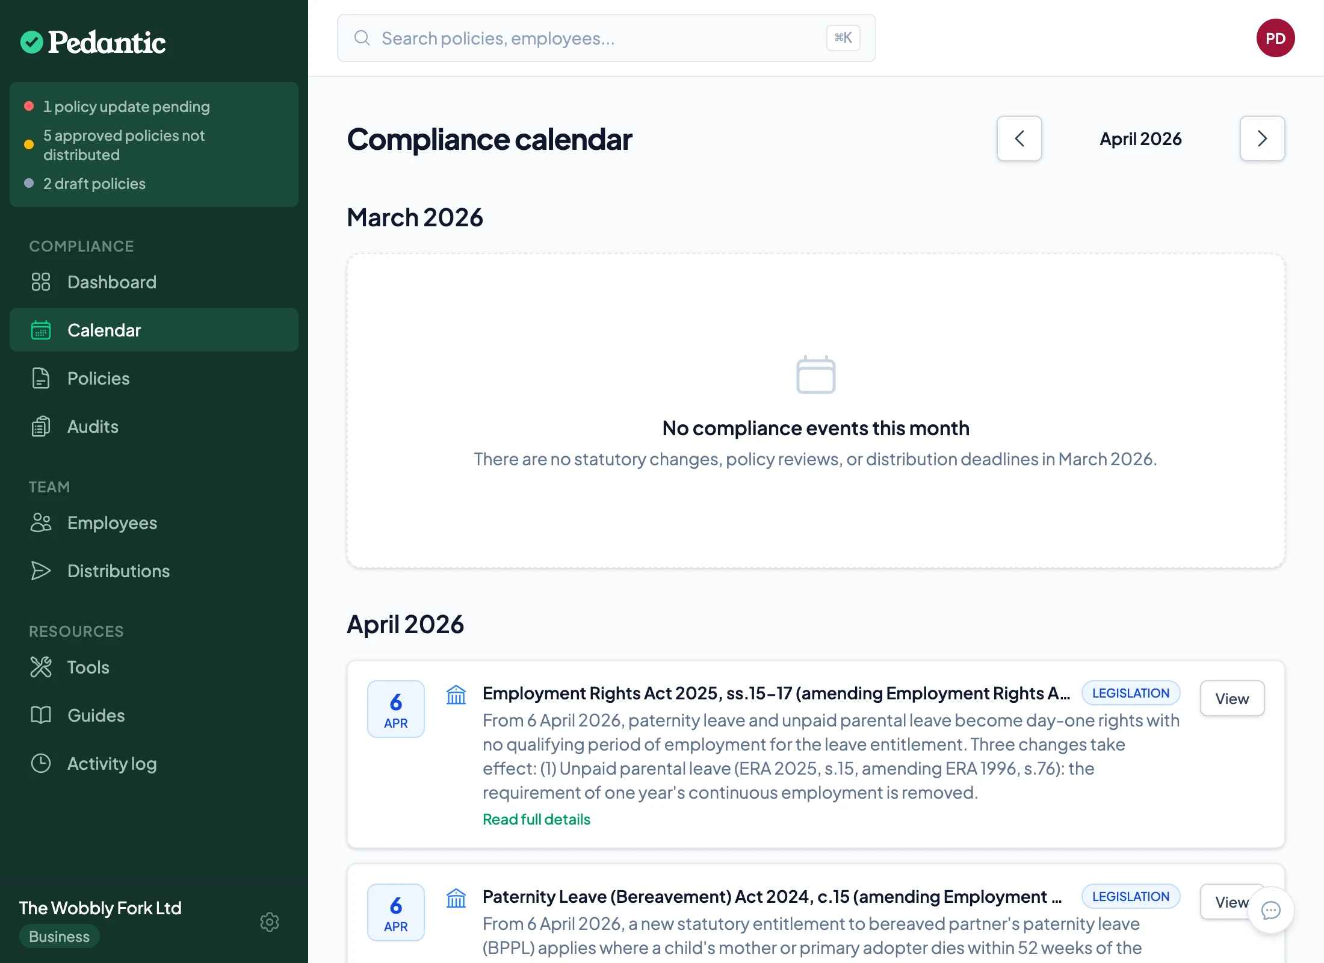Viewport: 1324px width, 963px height.
Task: Open Audits using its sidebar icon
Action: (x=40, y=426)
